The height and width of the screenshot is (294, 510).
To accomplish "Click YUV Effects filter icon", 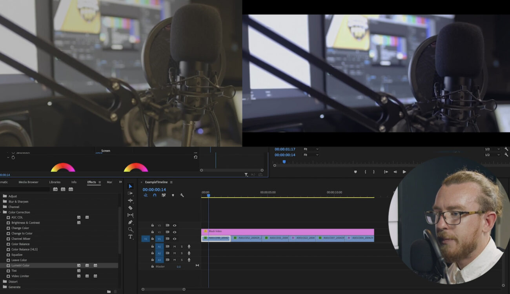I will [71, 189].
